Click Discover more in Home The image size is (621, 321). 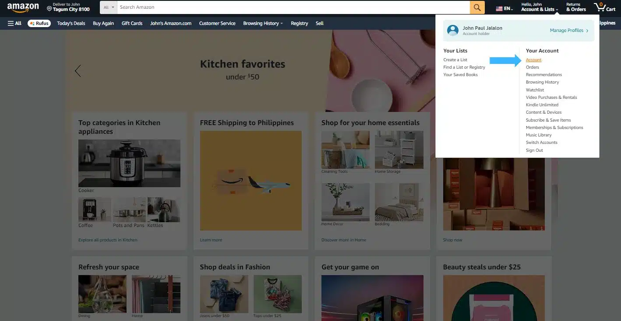[x=344, y=240]
